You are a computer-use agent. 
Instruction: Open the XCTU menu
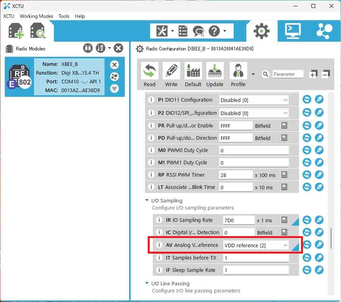point(9,16)
